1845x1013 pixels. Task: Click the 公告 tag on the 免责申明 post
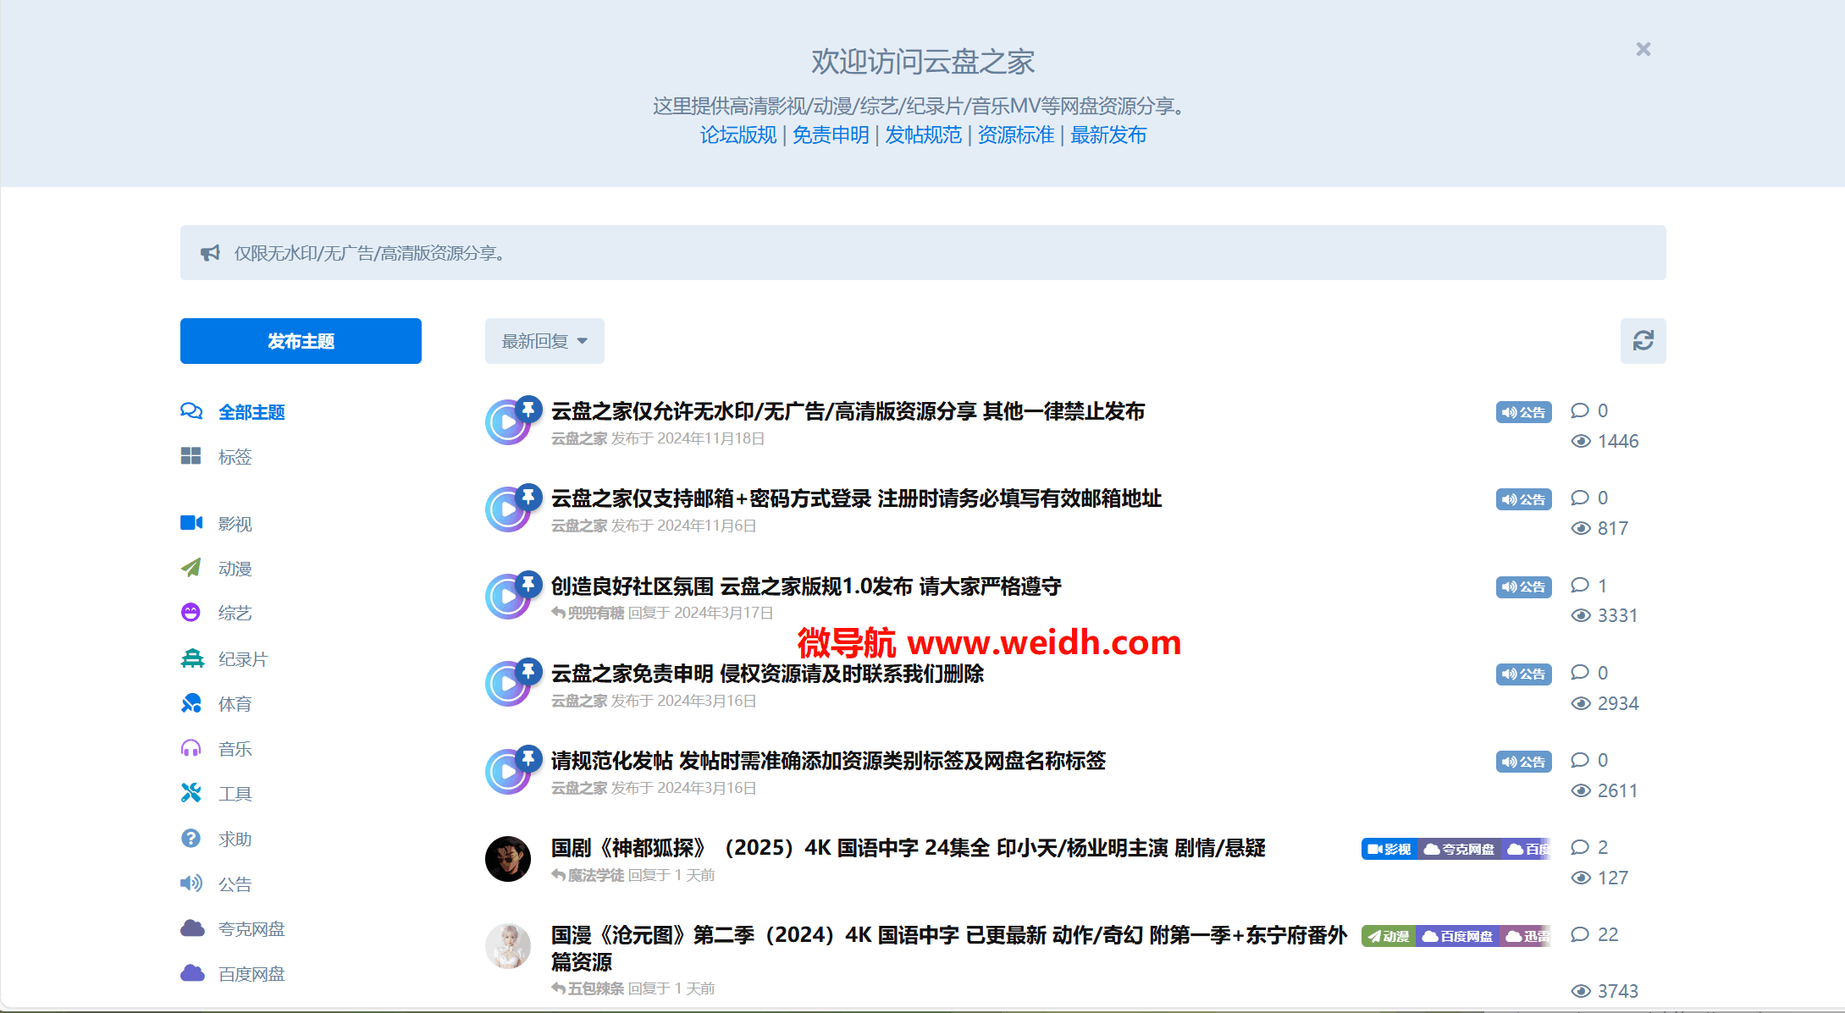tap(1523, 674)
